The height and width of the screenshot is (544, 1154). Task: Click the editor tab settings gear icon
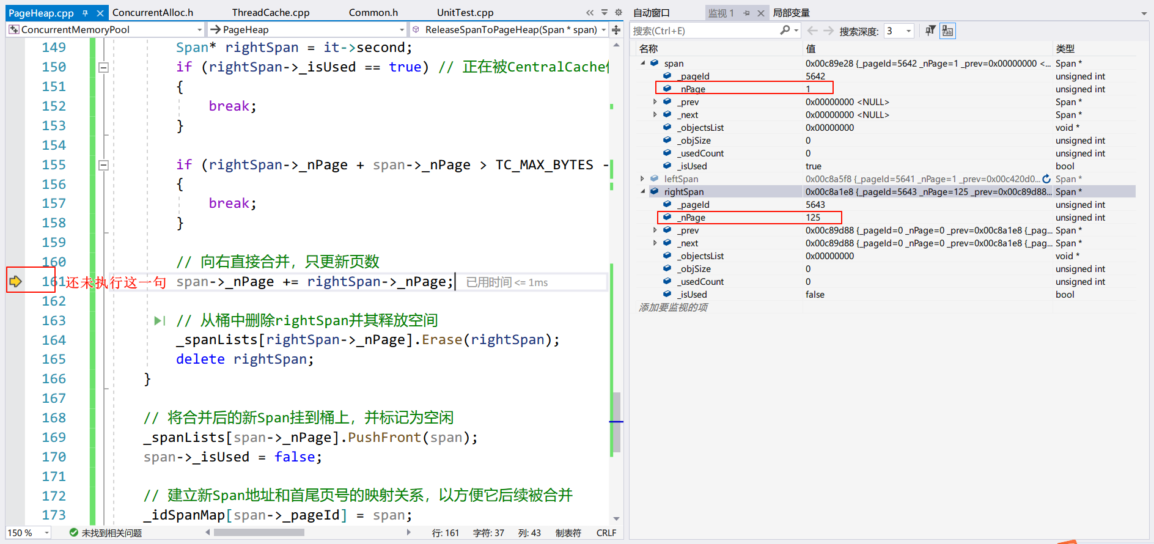click(x=618, y=13)
